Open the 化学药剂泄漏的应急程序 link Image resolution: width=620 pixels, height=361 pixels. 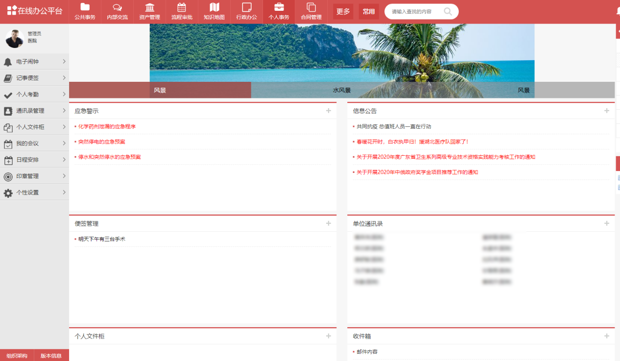click(107, 126)
